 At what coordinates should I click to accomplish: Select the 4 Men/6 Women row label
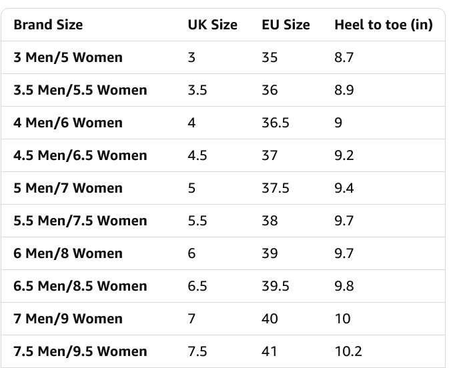point(68,123)
